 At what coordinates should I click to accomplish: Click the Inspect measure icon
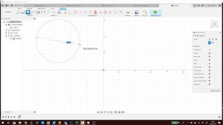coord(128,12)
